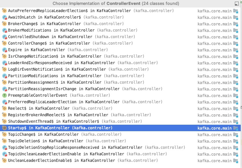Choose PreferredReplicaLeaderElection in KafkaController
This screenshot has width=242, height=168.
click(x=121, y=102)
